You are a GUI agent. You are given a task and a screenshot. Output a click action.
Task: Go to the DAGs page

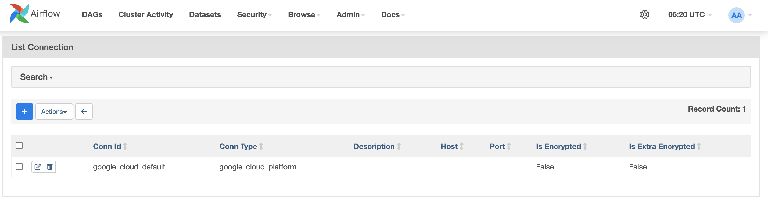(92, 14)
